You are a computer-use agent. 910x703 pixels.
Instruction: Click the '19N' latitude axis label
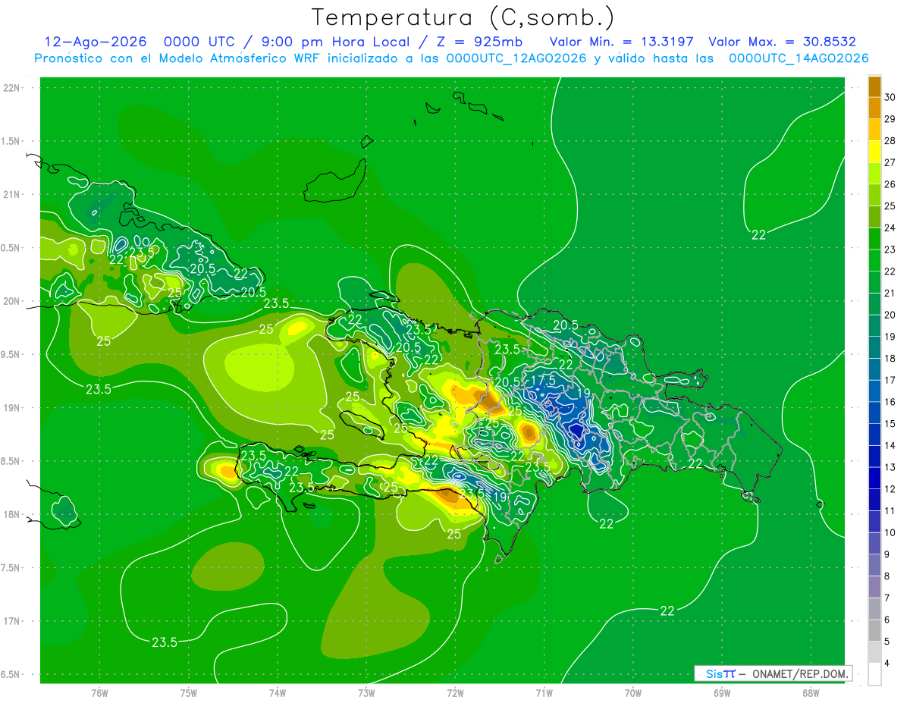coord(11,408)
